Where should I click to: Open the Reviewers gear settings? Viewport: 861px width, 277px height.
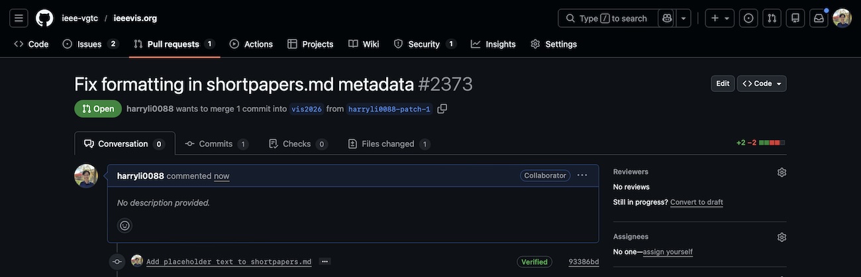[782, 172]
